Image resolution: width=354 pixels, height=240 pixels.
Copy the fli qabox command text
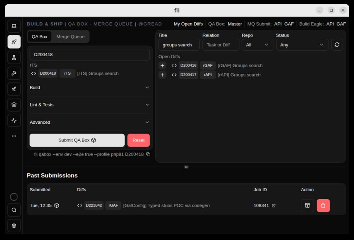pos(148,154)
